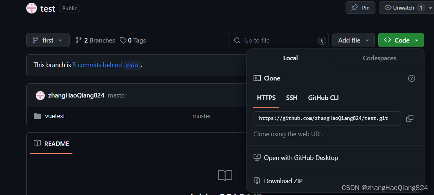Select the HTTPS clone tab
This screenshot has height=195, width=434.
(x=266, y=98)
